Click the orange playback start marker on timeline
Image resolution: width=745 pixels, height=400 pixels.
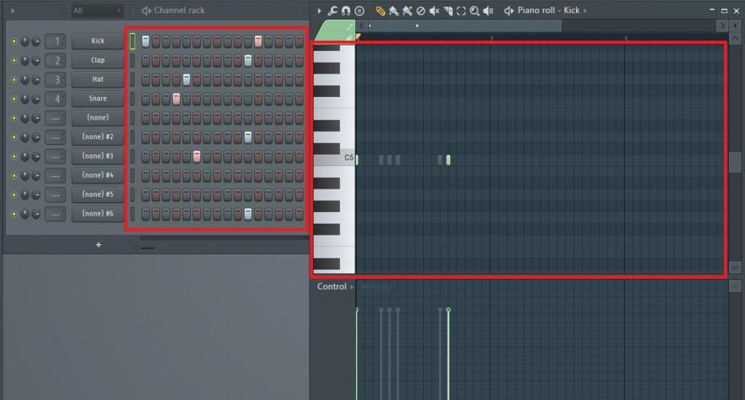[x=358, y=36]
